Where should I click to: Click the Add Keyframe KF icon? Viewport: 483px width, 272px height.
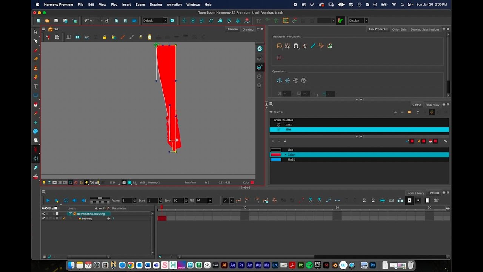coord(311,201)
